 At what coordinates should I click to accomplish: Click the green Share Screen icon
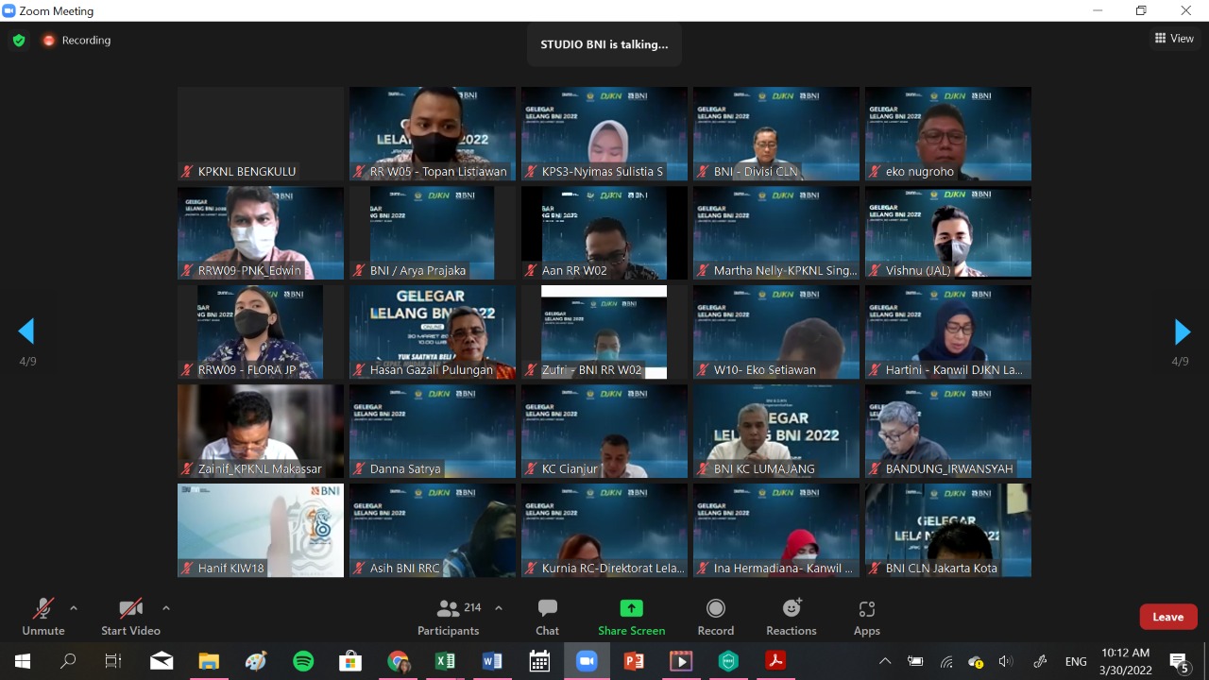click(631, 608)
